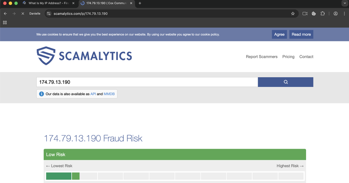This screenshot has width=349, height=183.
Task: Open the profile account icon
Action: pos(335,14)
